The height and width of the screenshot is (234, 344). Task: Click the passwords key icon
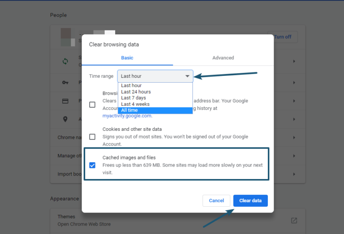(65, 83)
